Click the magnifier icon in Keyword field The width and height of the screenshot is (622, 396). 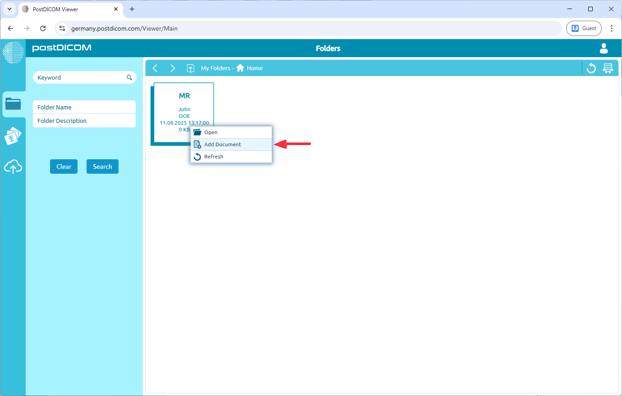[x=129, y=77]
